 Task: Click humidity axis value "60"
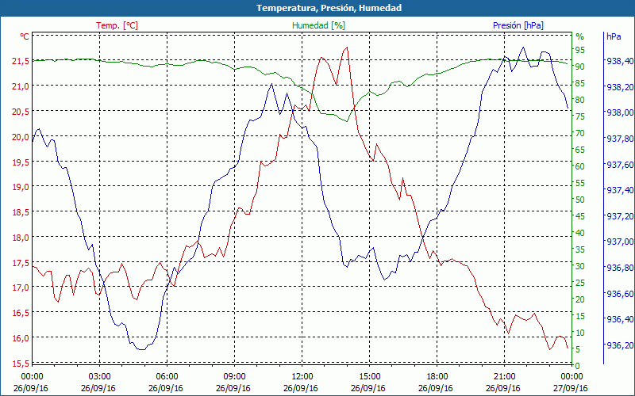pos(580,166)
